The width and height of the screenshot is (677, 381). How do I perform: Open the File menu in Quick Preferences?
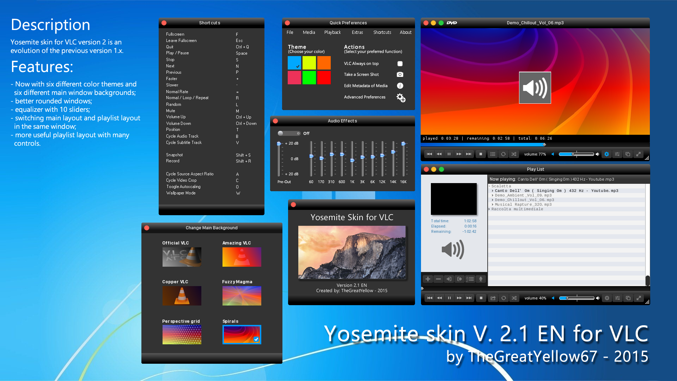pyautogui.click(x=290, y=32)
